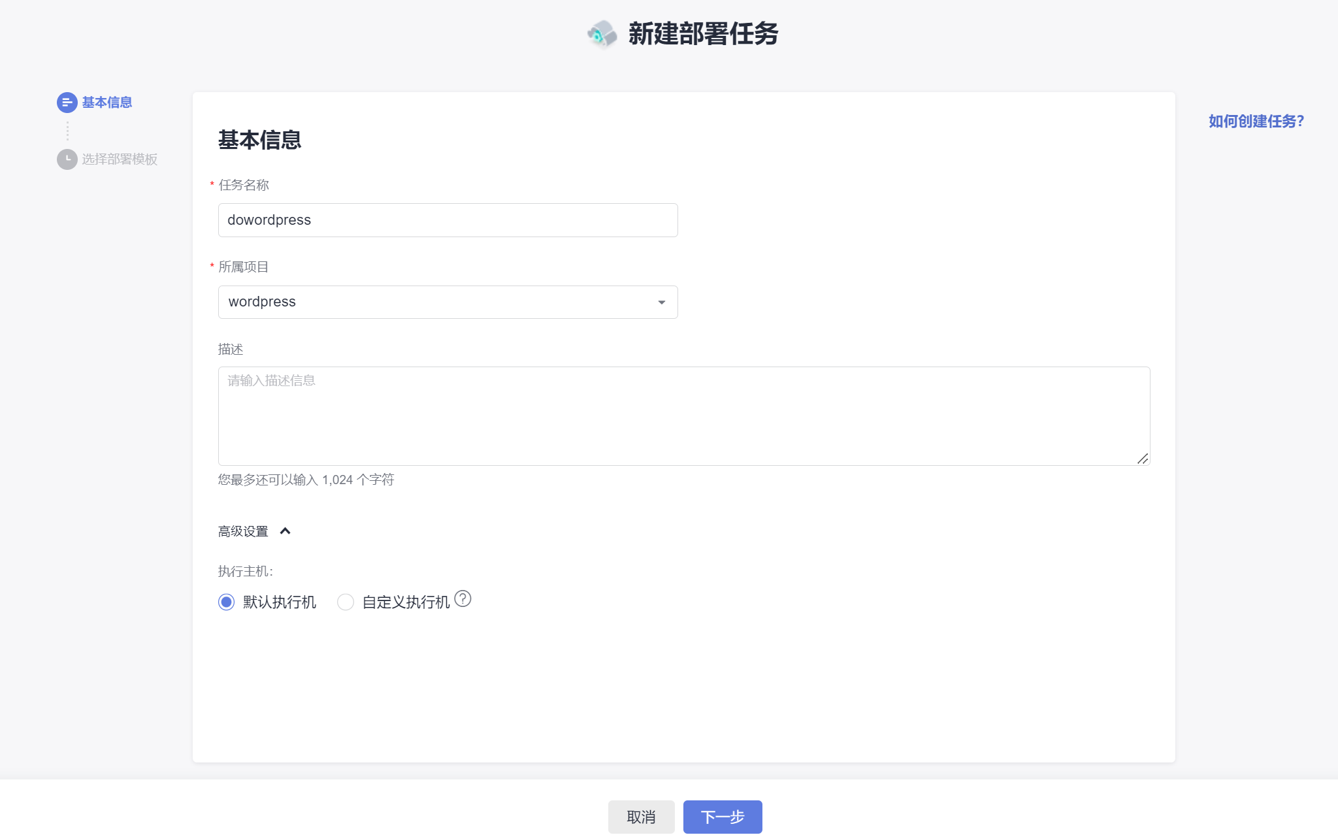
Task: Click the cloud deploy icon beside title
Action: (x=602, y=34)
